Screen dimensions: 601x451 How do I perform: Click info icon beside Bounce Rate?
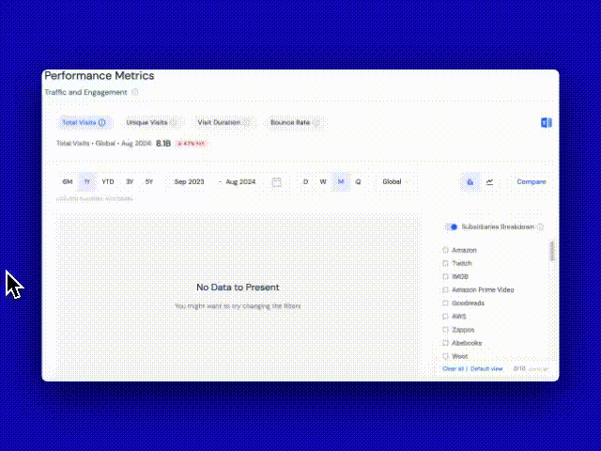click(316, 123)
